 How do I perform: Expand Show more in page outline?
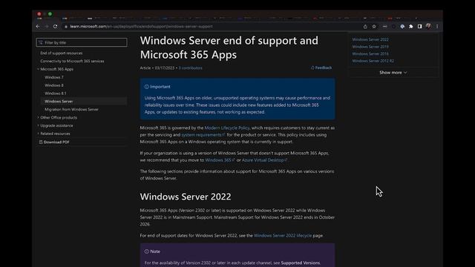393,73
